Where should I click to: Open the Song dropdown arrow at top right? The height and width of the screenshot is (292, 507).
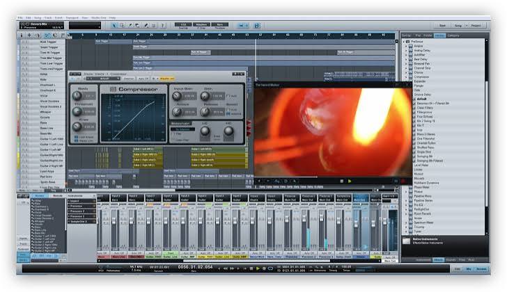[x=467, y=26]
